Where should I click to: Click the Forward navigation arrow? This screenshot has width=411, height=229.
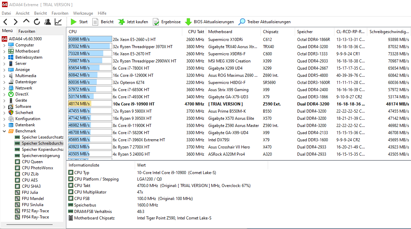pyautogui.click(x=16, y=22)
